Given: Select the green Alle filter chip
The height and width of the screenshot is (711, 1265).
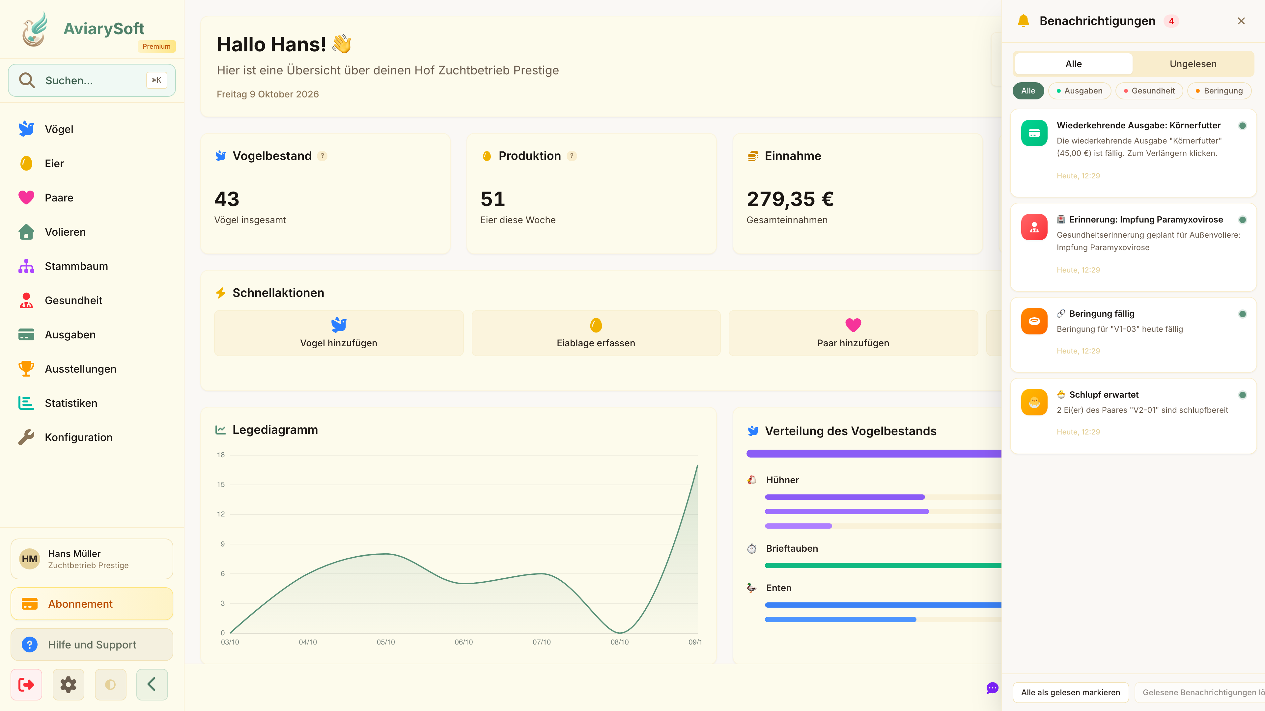Looking at the screenshot, I should (1028, 91).
